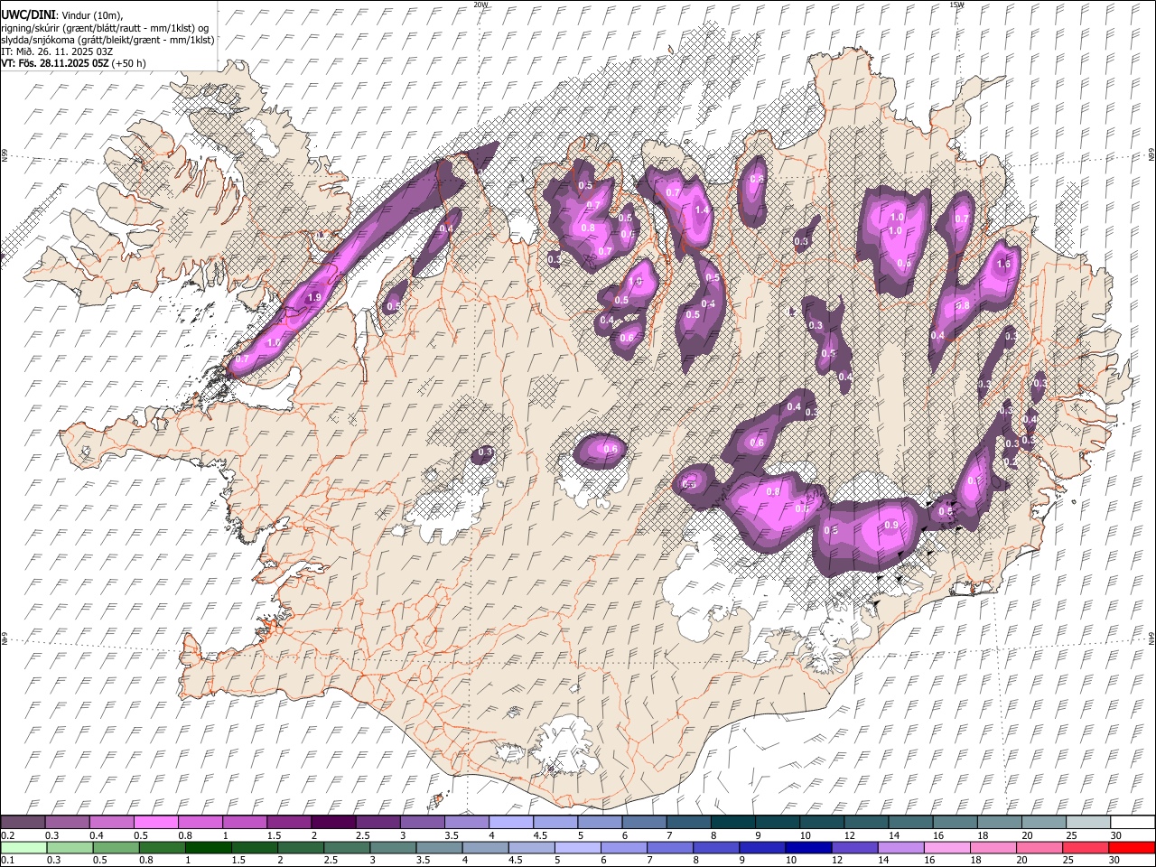
Task: Pick lower legend swatch between 2 and 2.5
Action: 301,847
